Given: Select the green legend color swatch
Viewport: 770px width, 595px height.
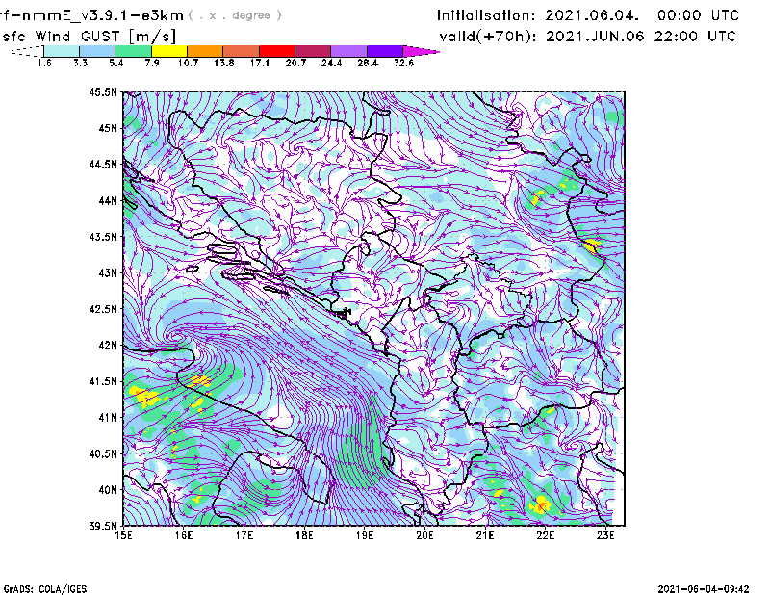Looking at the screenshot, I should click(x=133, y=50).
